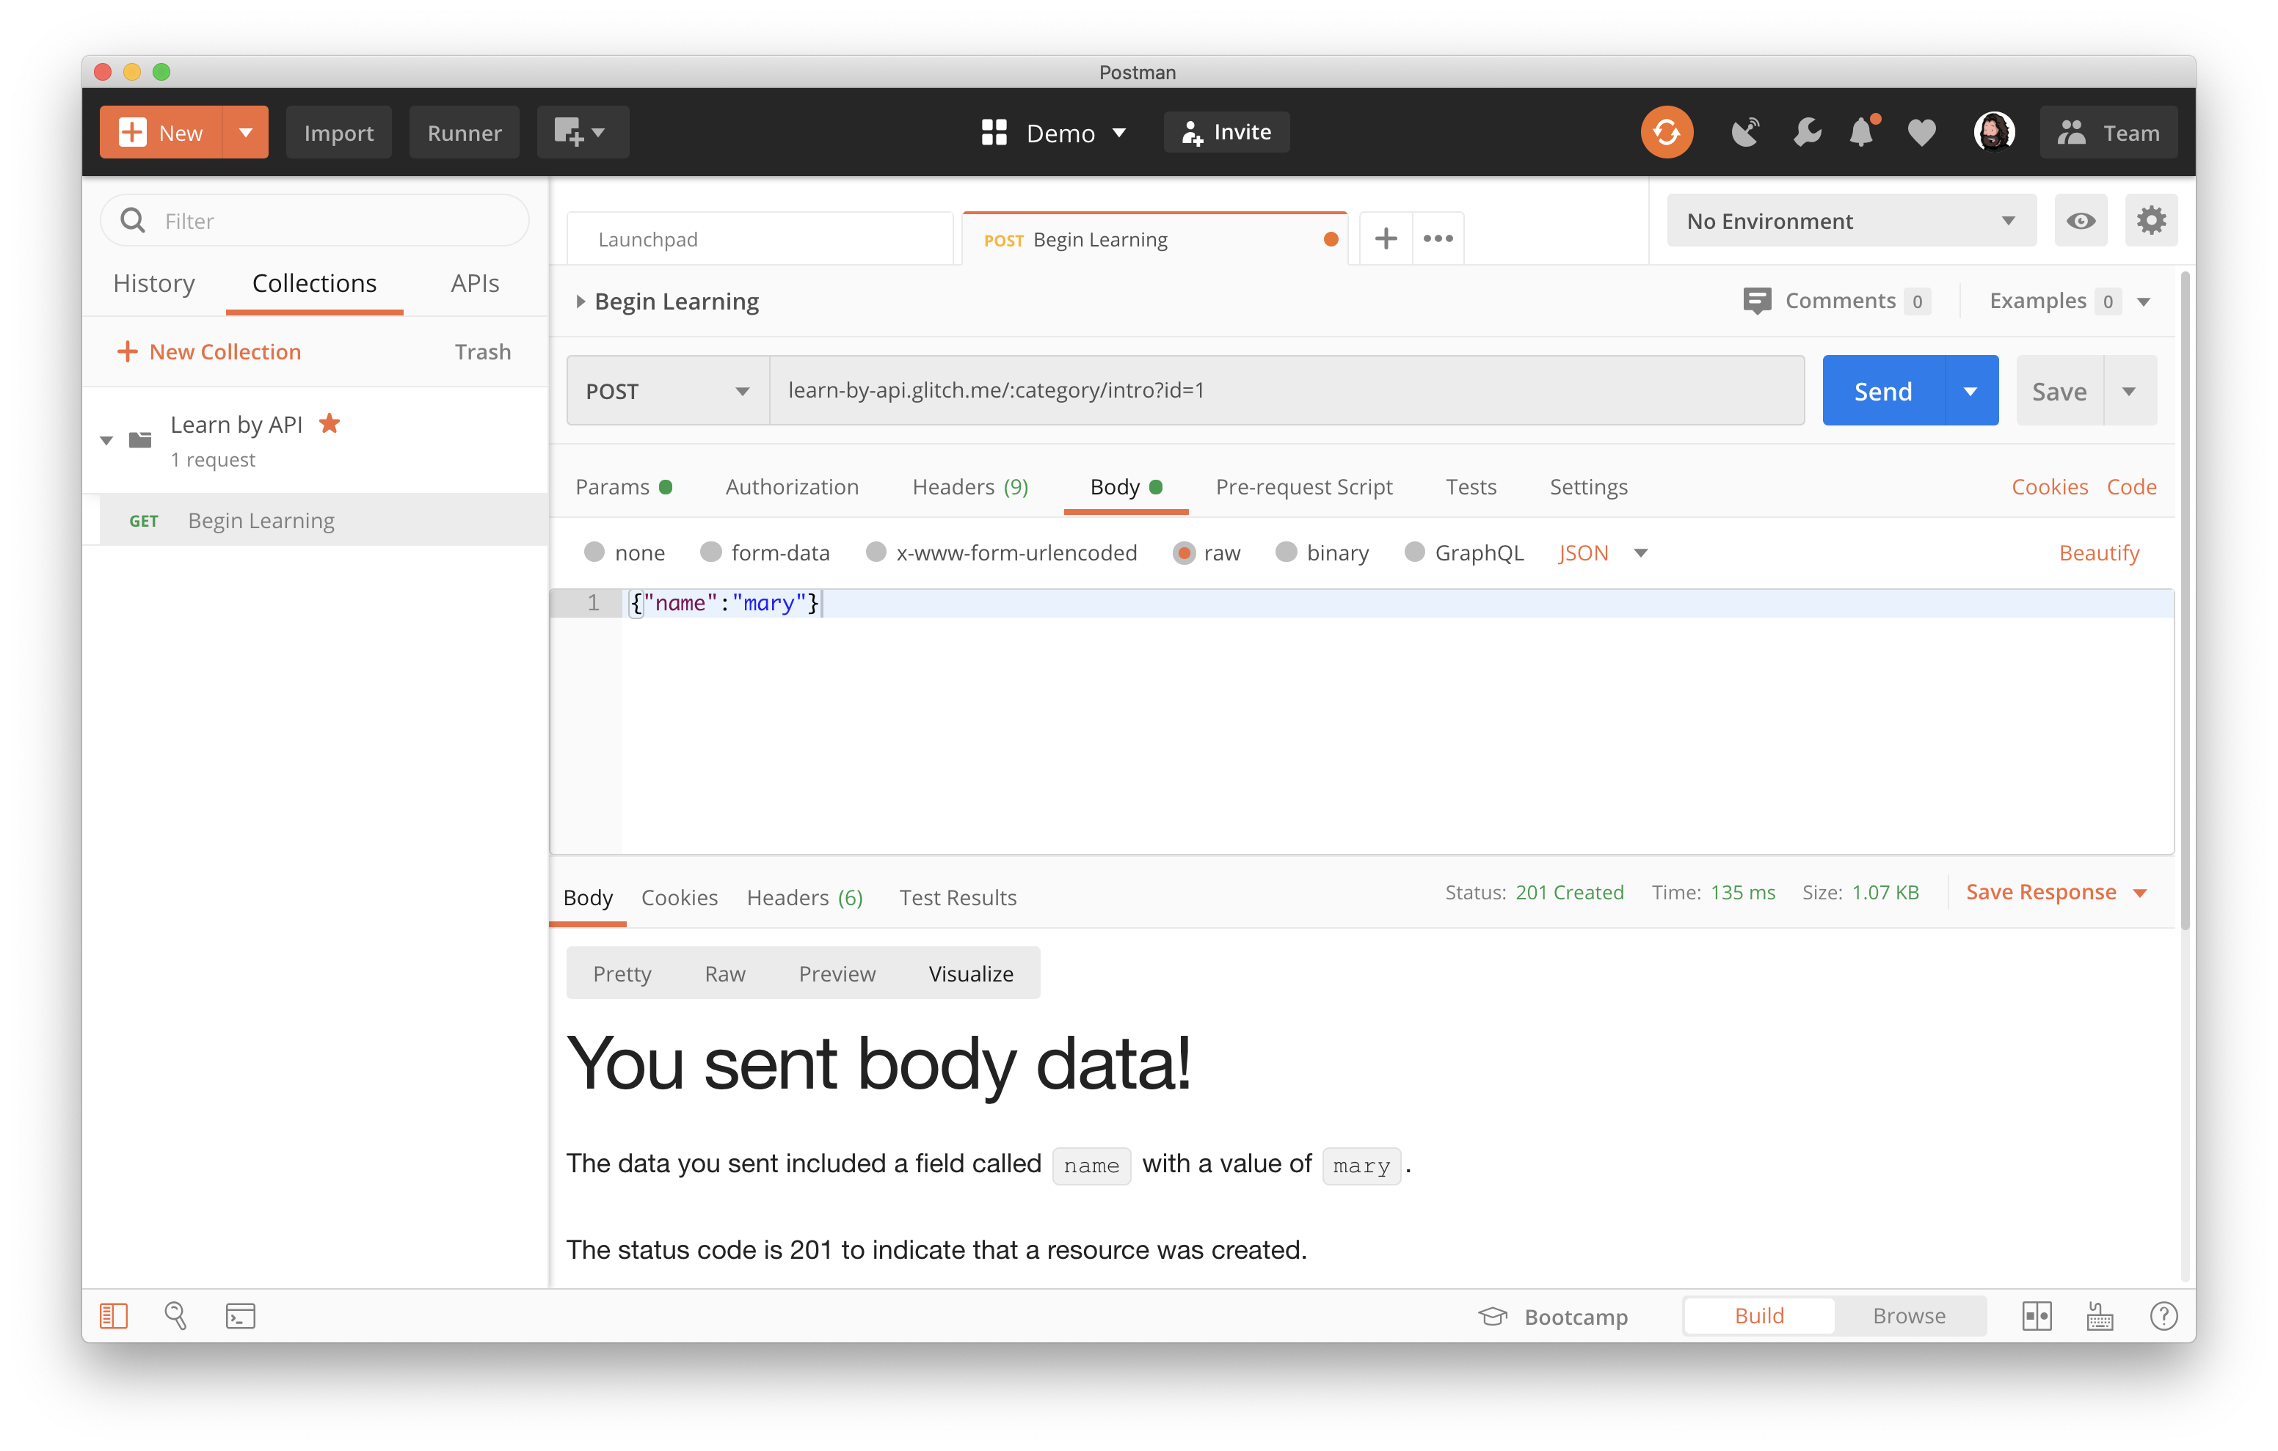This screenshot has width=2278, height=1451.
Task: Open the No Environment dropdown
Action: (x=1852, y=222)
